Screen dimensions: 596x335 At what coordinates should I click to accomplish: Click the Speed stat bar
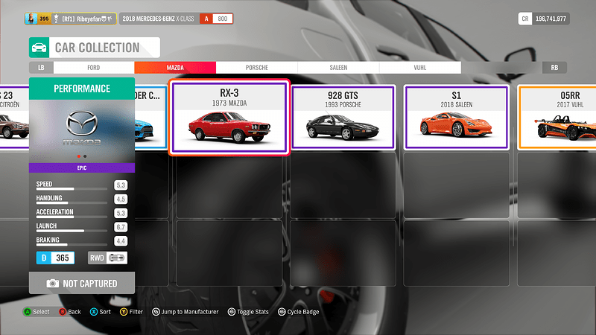point(72,189)
